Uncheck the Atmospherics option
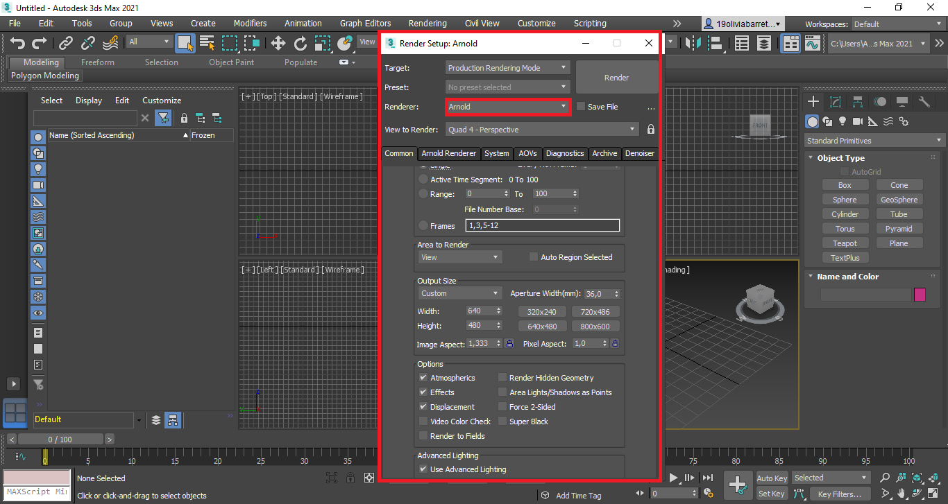 (x=423, y=378)
